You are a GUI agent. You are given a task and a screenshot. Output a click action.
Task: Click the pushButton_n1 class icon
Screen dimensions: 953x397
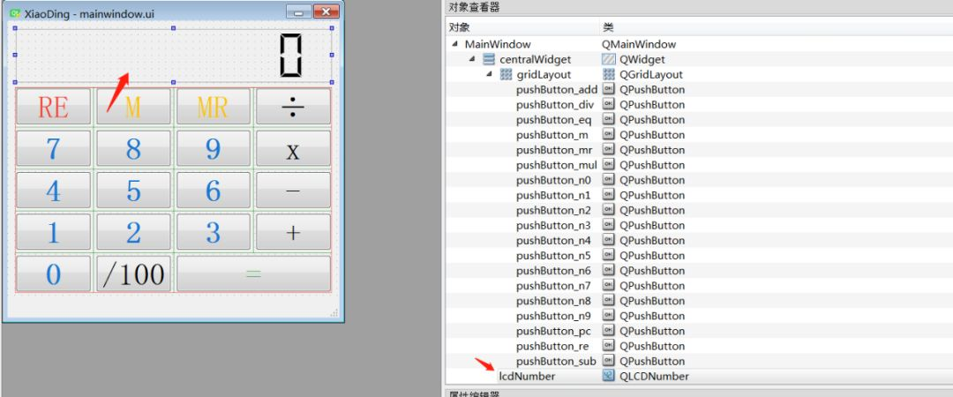point(608,195)
